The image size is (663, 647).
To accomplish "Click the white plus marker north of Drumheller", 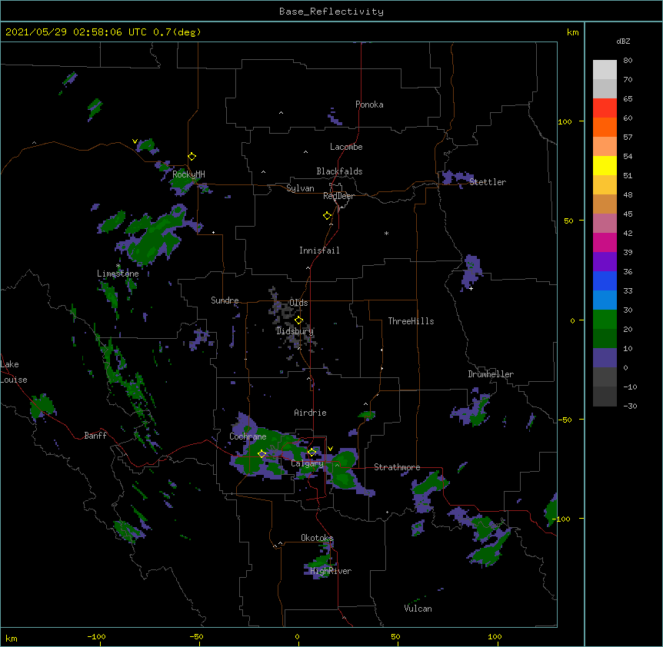I will tap(471, 288).
